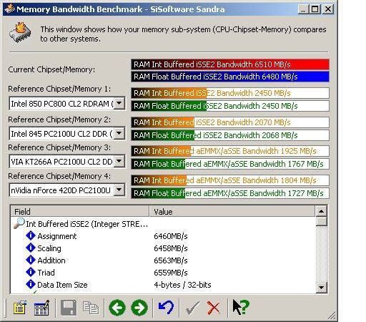This screenshot has height=322, width=366.
Task: Click RAM Int Buffered 2070 MB/s bar
Action: pyautogui.click(x=230, y=122)
